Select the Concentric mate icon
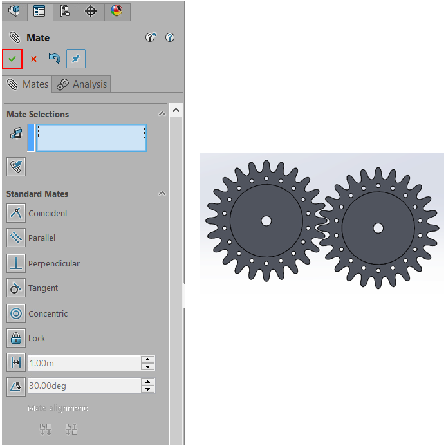This screenshot has height=448, width=446. [x=16, y=313]
